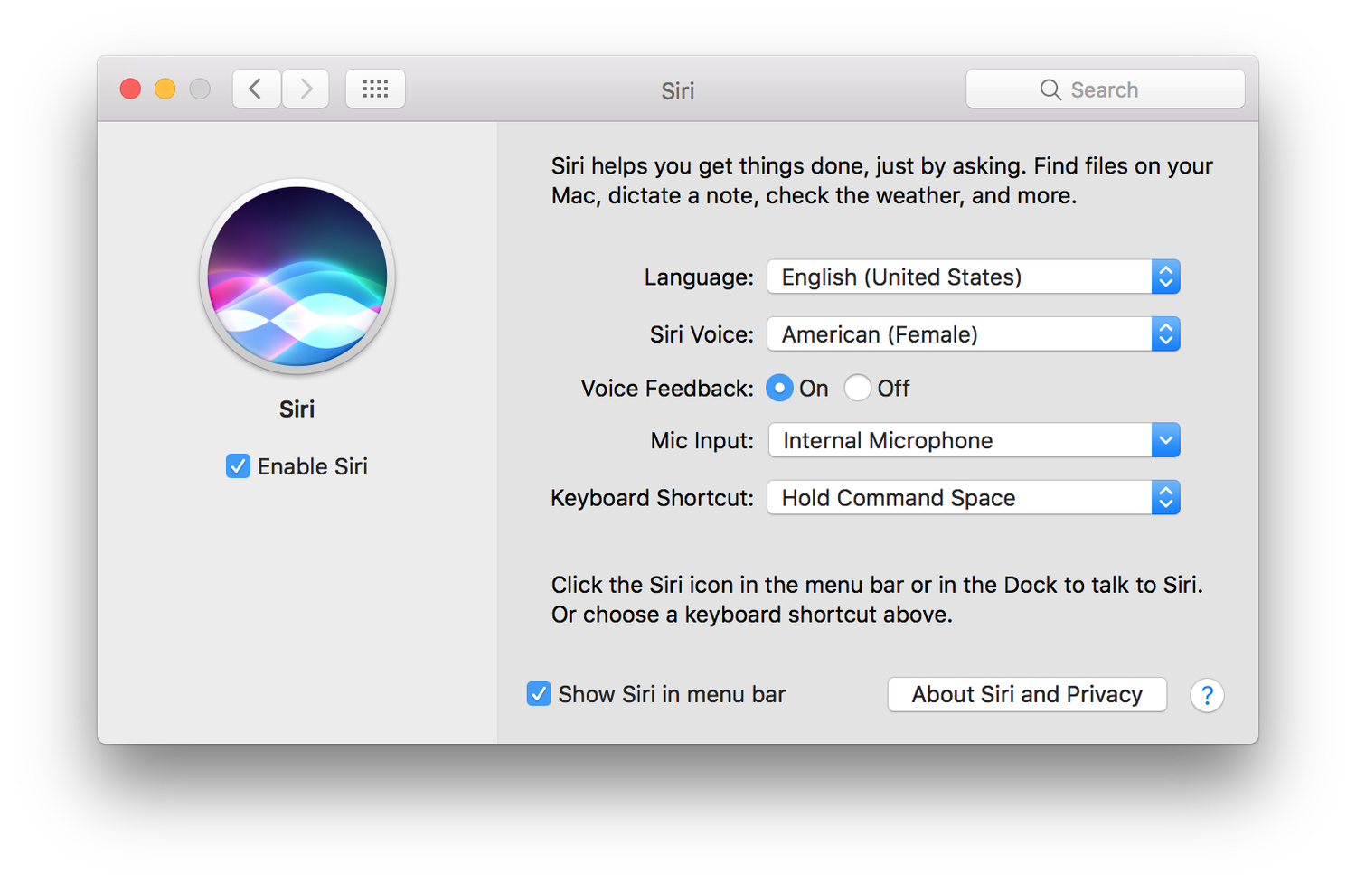This screenshot has height=883, width=1356.
Task: Click the Siri window title text
Action: [677, 90]
